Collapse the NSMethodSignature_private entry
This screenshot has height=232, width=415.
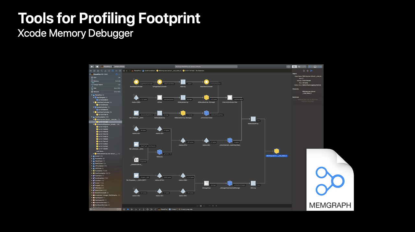[93, 124]
